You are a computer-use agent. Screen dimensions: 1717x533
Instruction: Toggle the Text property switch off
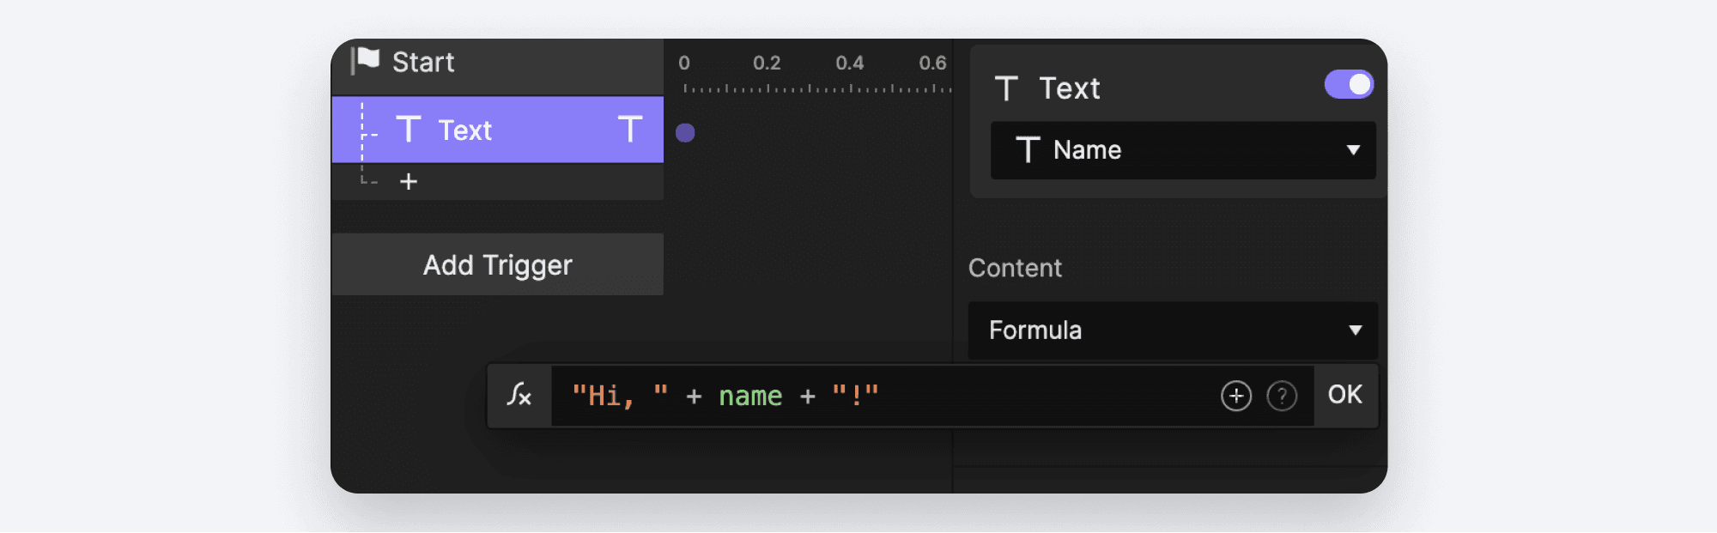click(x=1349, y=84)
